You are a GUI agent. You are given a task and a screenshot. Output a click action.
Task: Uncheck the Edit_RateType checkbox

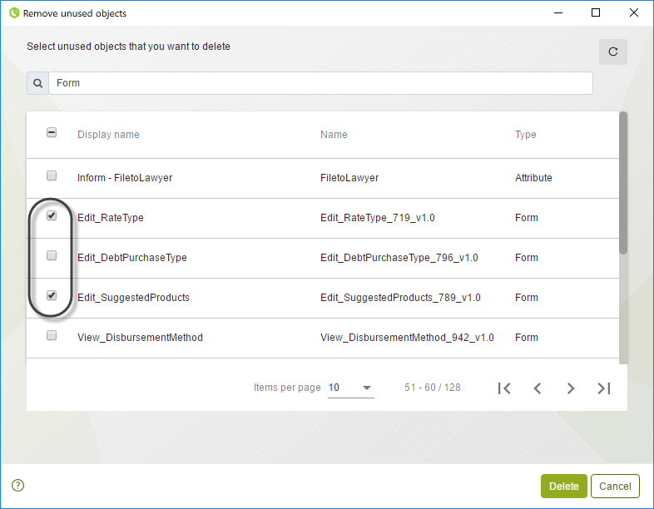pos(52,215)
